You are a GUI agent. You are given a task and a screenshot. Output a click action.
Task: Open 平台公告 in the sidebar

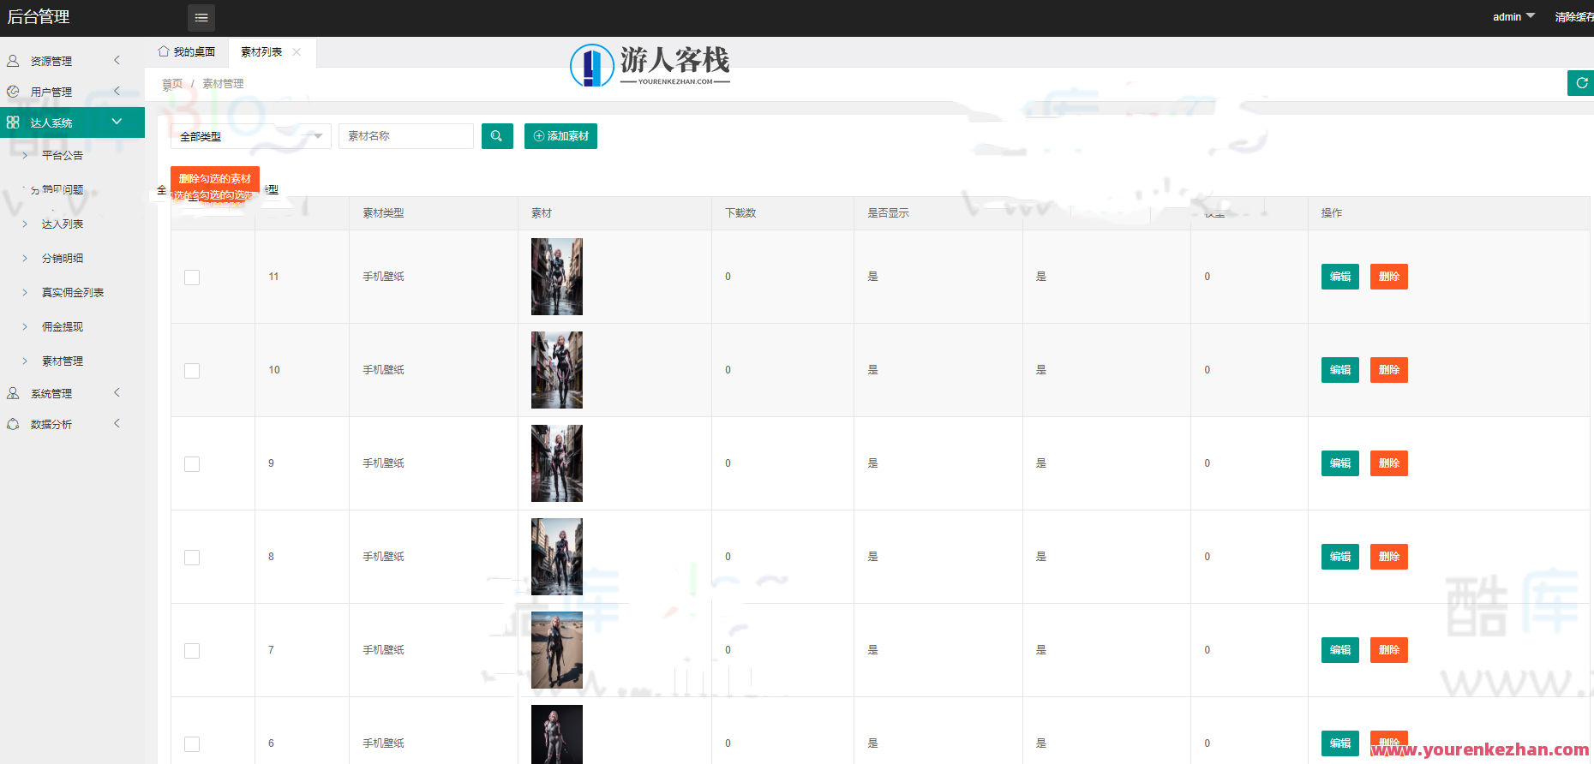tap(63, 156)
